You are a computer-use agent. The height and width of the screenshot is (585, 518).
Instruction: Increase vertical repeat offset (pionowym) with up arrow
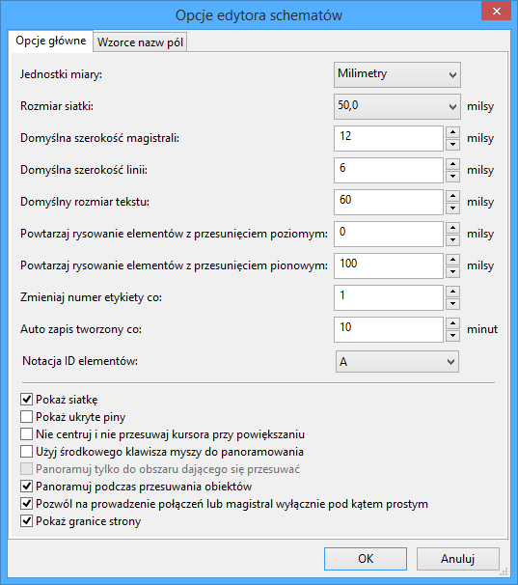point(452,260)
